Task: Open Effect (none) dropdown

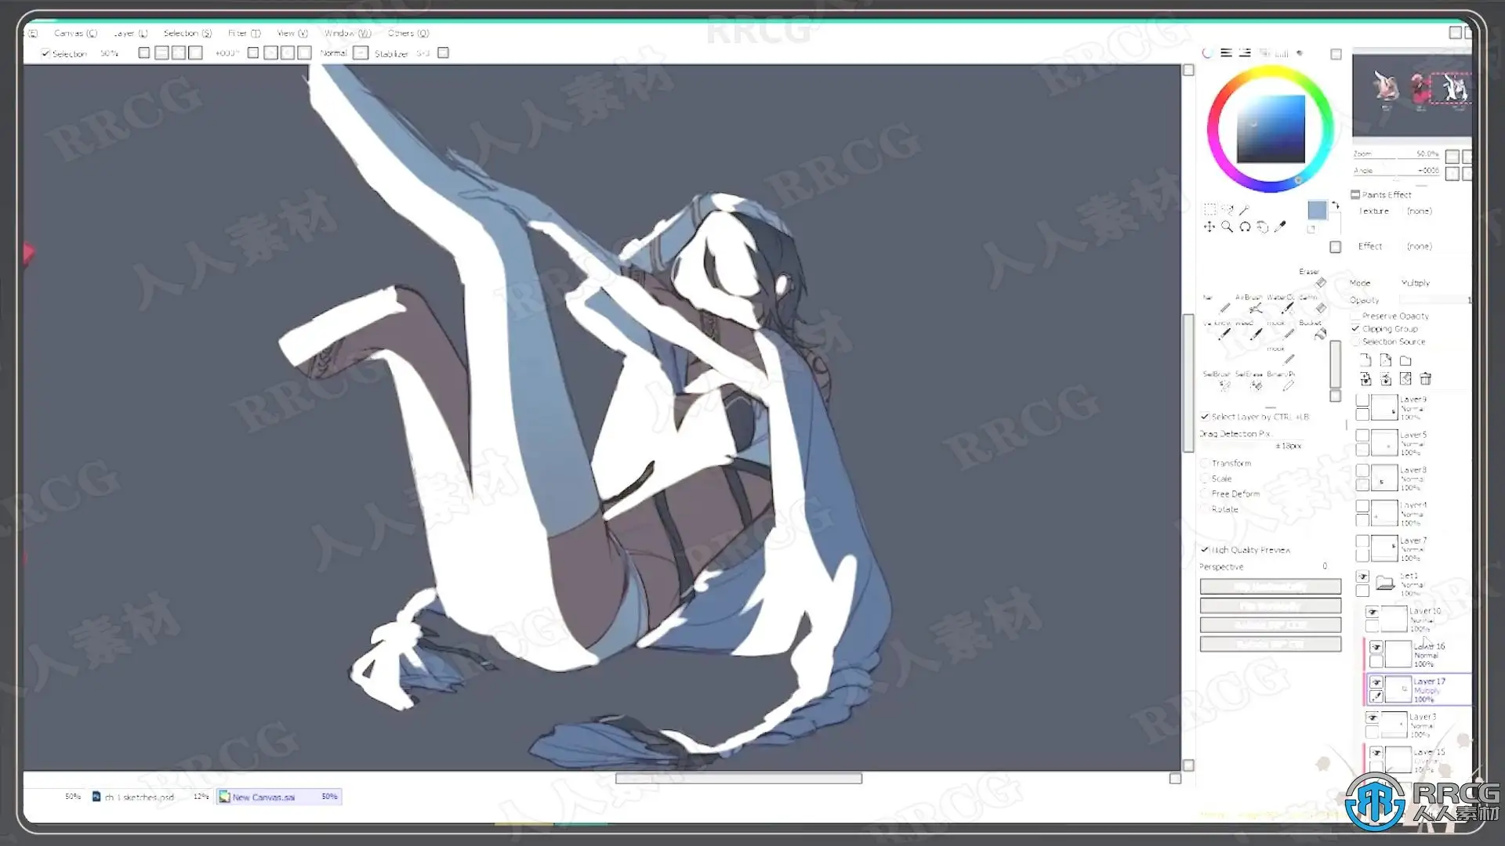Action: click(1419, 247)
